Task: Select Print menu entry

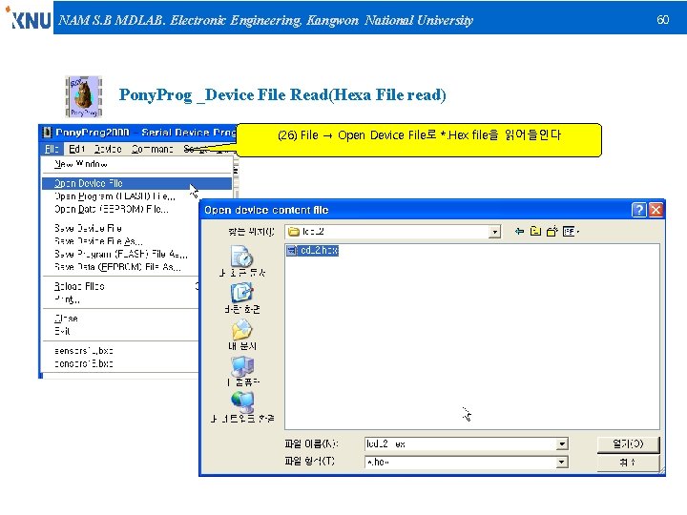Action: [x=67, y=299]
